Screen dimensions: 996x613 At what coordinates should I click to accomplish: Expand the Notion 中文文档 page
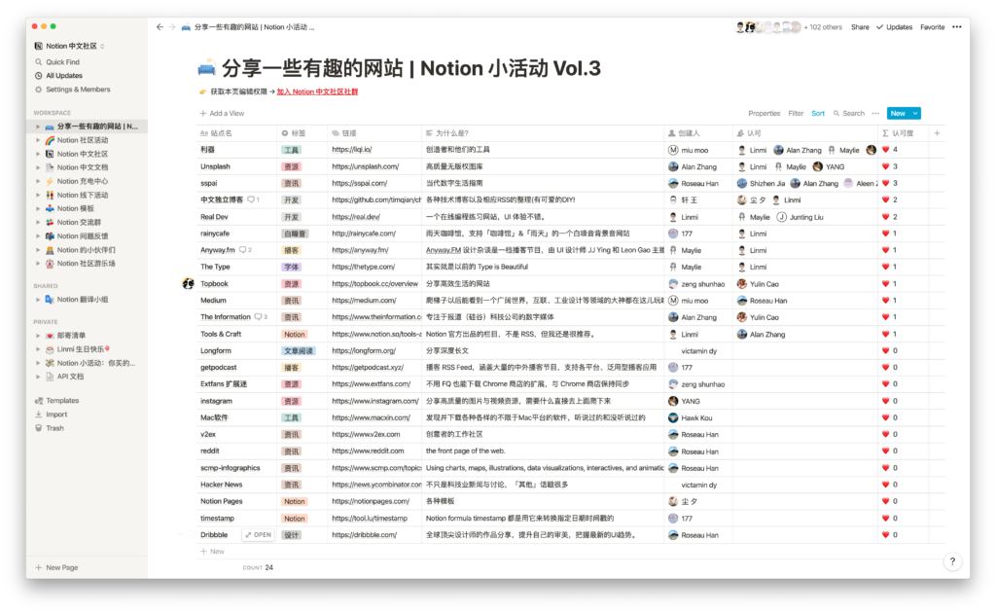pos(38,167)
